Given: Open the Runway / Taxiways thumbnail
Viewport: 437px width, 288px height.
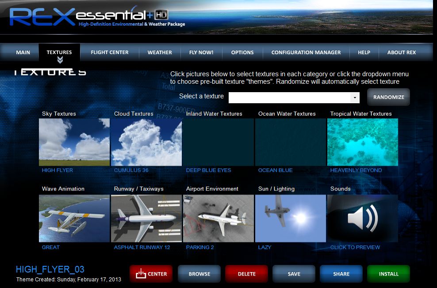Looking at the screenshot, I should pyautogui.click(x=146, y=218).
